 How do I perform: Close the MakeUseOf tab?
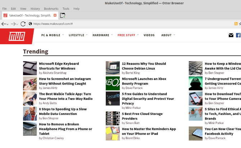[x=55, y=15]
